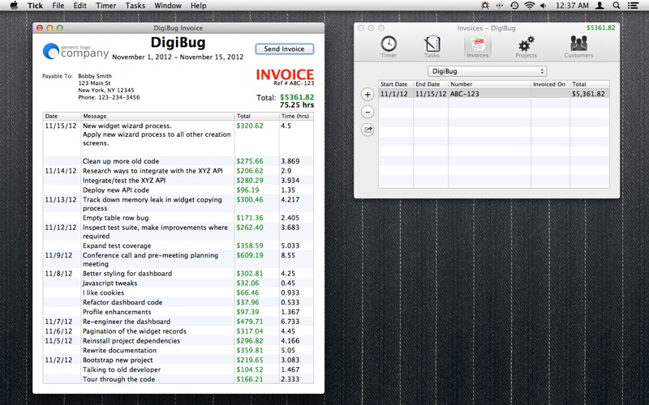The width and height of the screenshot is (649, 405).
Task: Open the Timer menu in menu bar
Action: coord(106,6)
